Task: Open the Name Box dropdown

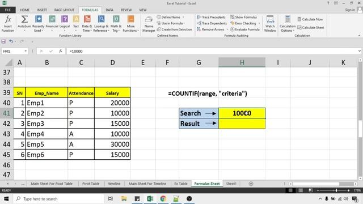Action: 26,51
